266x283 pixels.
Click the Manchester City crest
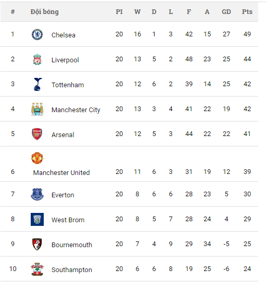37,109
